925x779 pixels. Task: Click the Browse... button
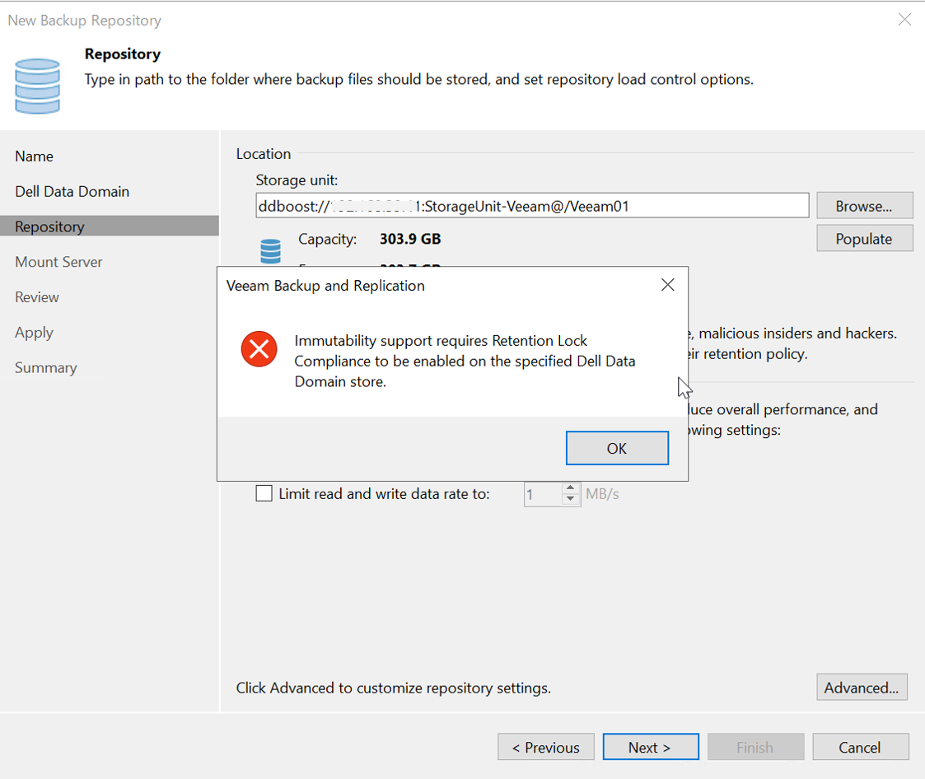(864, 206)
